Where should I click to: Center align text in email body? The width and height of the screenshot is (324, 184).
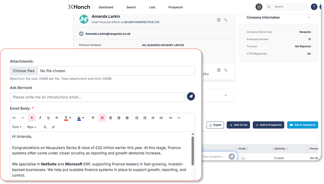110,118
